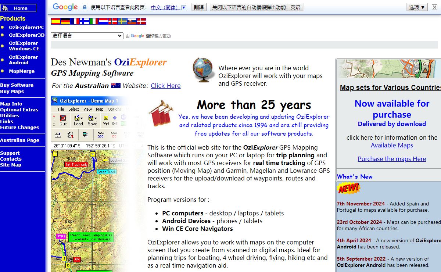Open Contacts in sidebar
Image resolution: width=441 pixels, height=272 pixels.
pyautogui.click(x=11, y=159)
